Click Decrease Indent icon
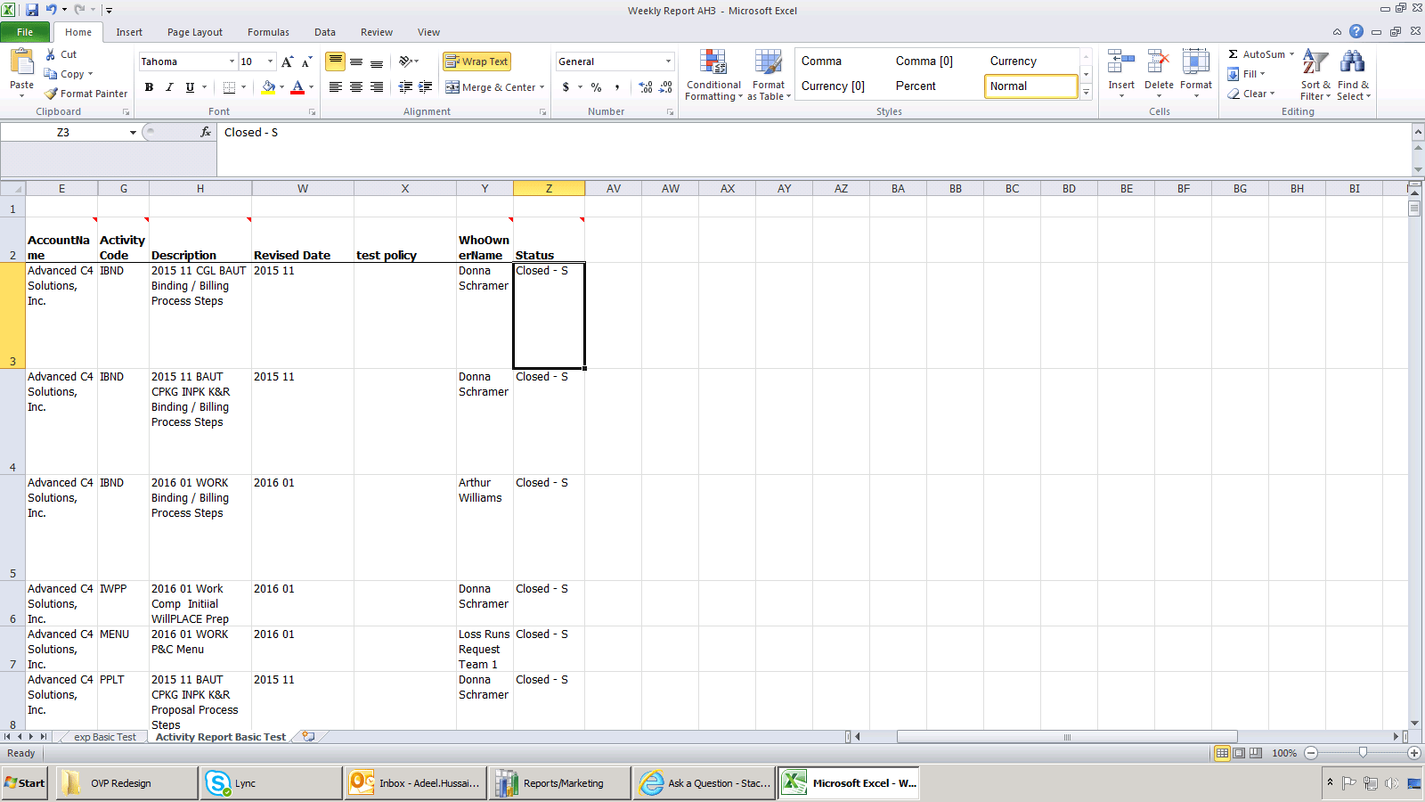This screenshot has height=802, width=1425. [x=405, y=87]
